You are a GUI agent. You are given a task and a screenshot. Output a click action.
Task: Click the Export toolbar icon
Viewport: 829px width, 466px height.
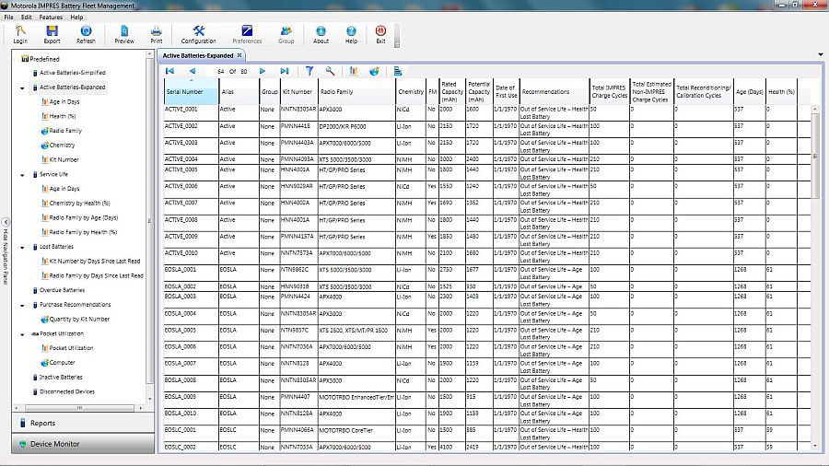[52, 34]
